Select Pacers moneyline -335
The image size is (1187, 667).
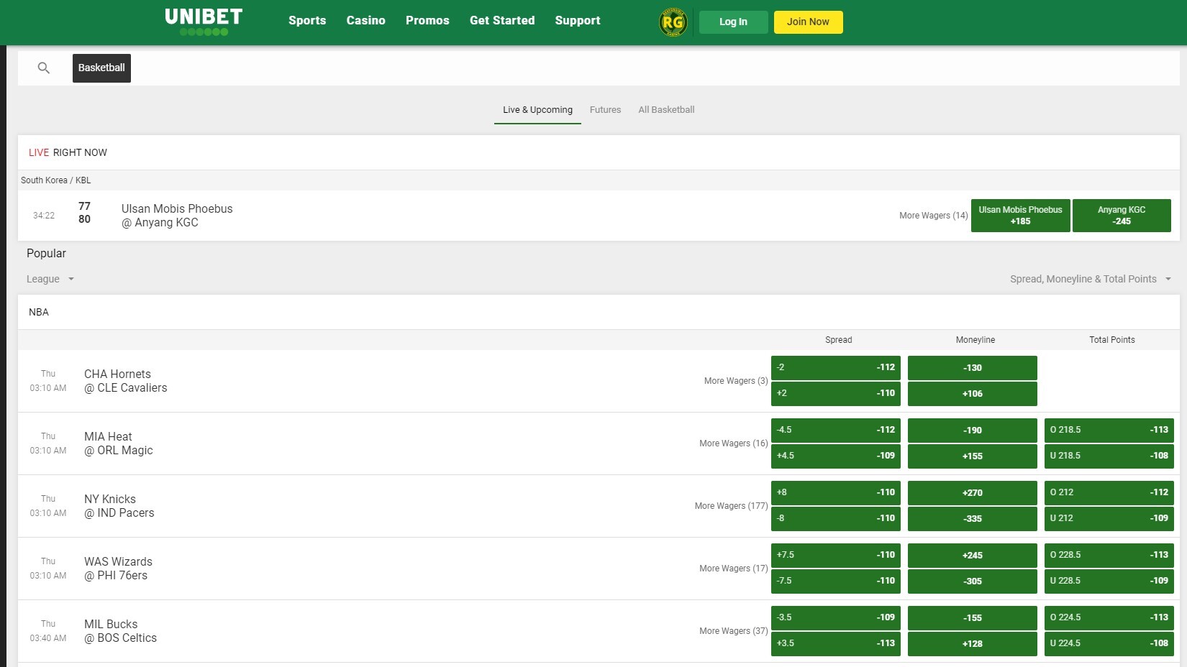point(973,518)
